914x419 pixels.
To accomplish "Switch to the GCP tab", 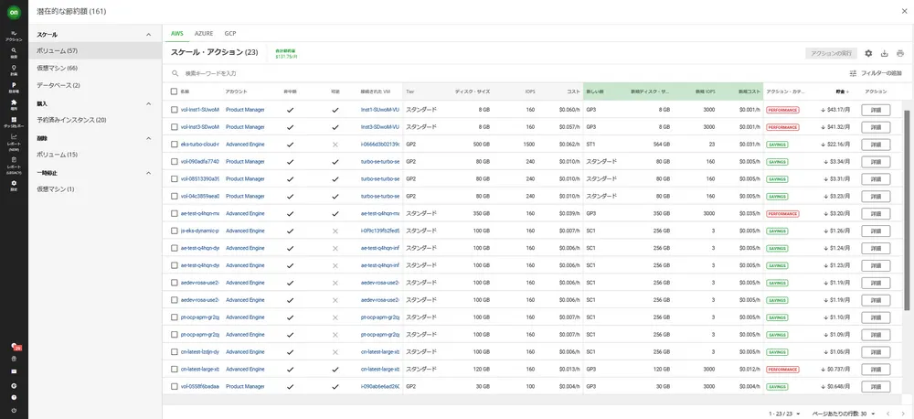I will tap(230, 33).
